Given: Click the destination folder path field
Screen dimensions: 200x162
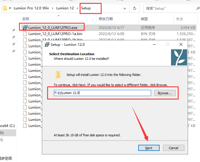Looking at the screenshot, I should coord(102,93).
